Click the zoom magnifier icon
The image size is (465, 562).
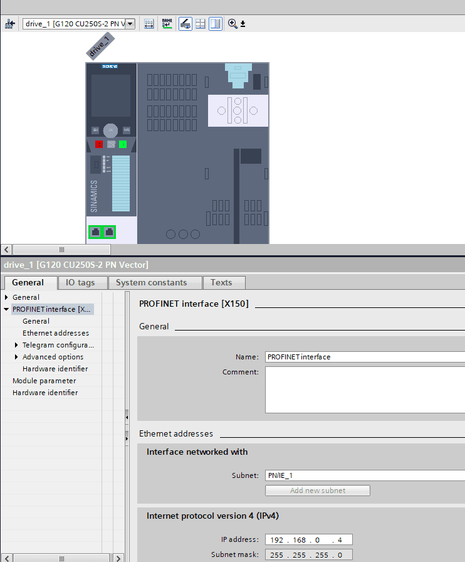coord(232,24)
